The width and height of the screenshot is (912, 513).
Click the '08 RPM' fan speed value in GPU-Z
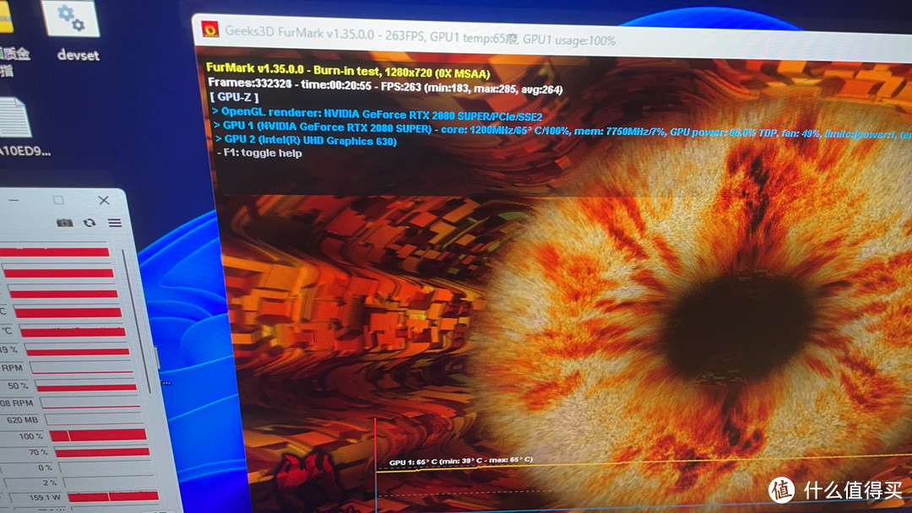[17, 402]
